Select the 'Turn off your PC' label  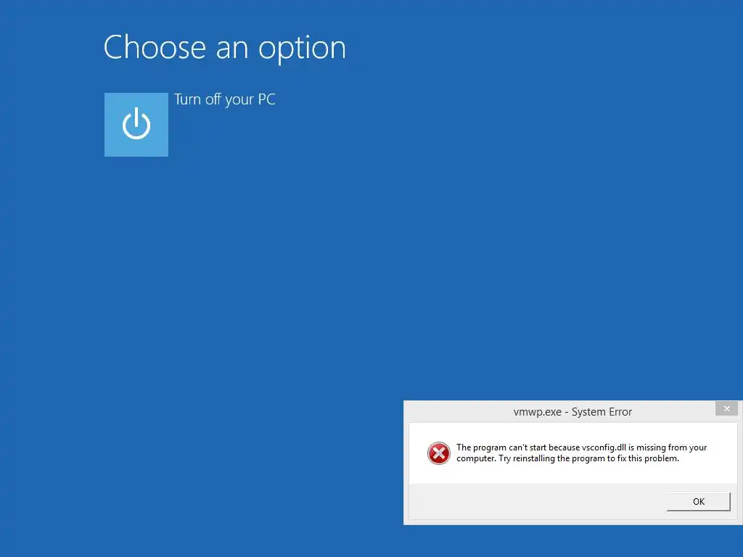pos(225,99)
